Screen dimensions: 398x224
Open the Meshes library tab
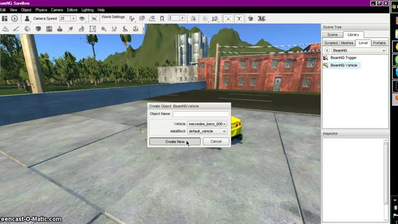(347, 43)
